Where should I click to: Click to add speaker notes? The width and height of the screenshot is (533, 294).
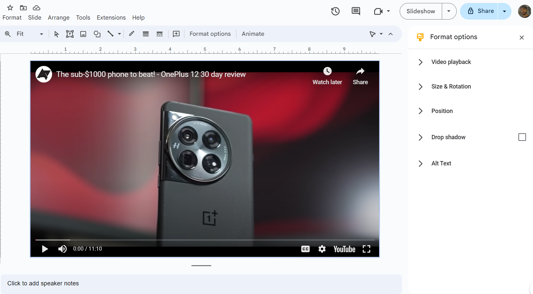coord(201,283)
